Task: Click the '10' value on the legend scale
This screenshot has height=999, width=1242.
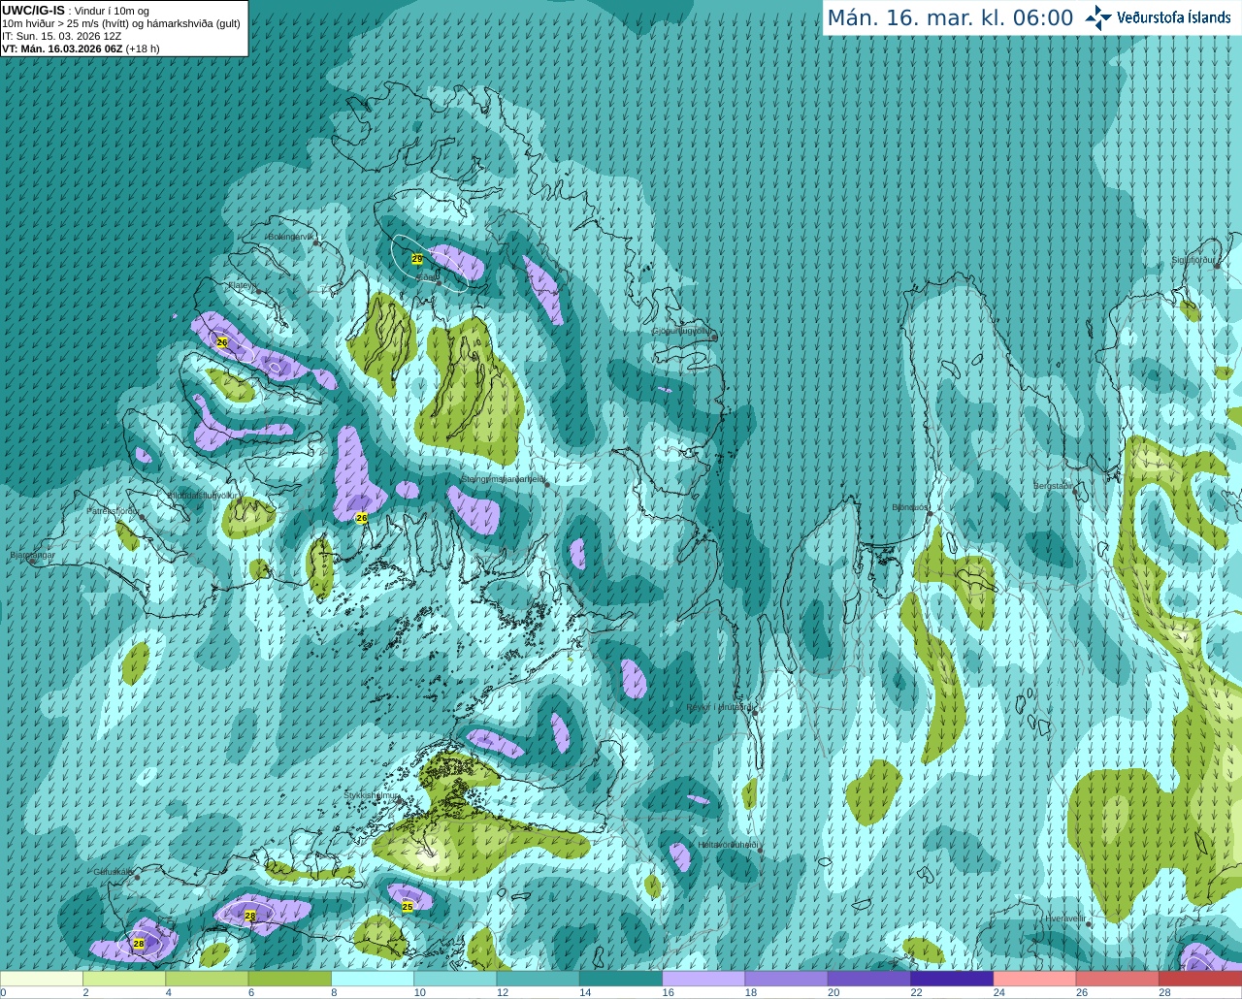Action: pyautogui.click(x=419, y=992)
